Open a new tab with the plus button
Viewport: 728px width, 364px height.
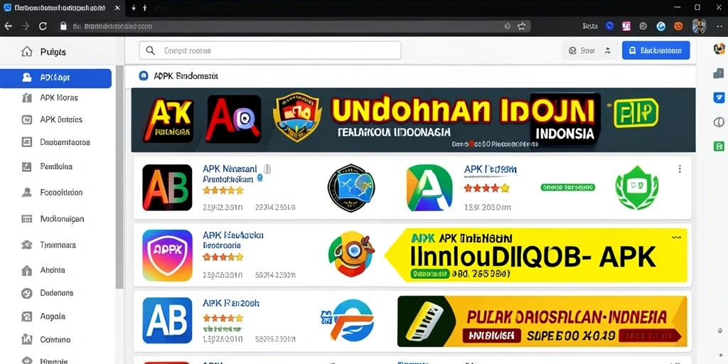click(x=134, y=8)
